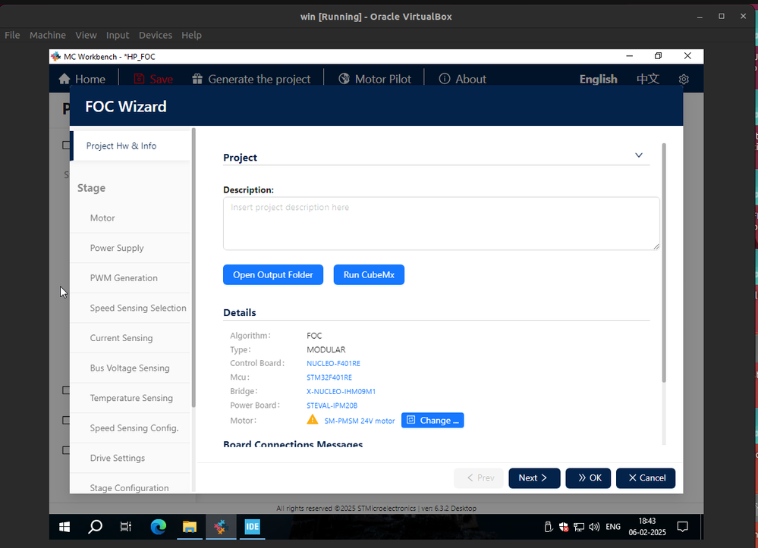Click Generate the project toolbar item
This screenshot has height=548, width=758.
(x=251, y=79)
